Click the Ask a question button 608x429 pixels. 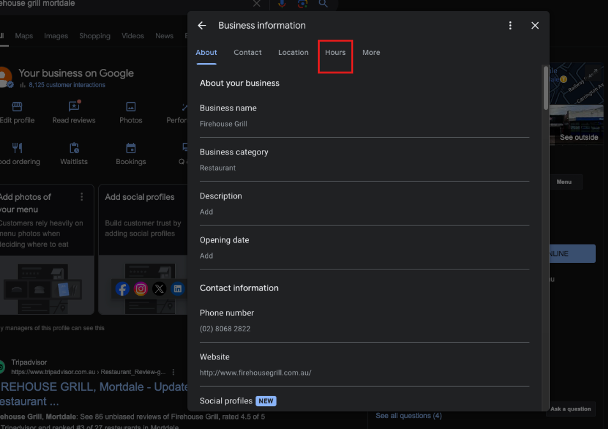[571, 409]
